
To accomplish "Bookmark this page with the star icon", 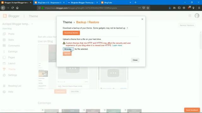I will pyautogui.click(x=148, y=8).
